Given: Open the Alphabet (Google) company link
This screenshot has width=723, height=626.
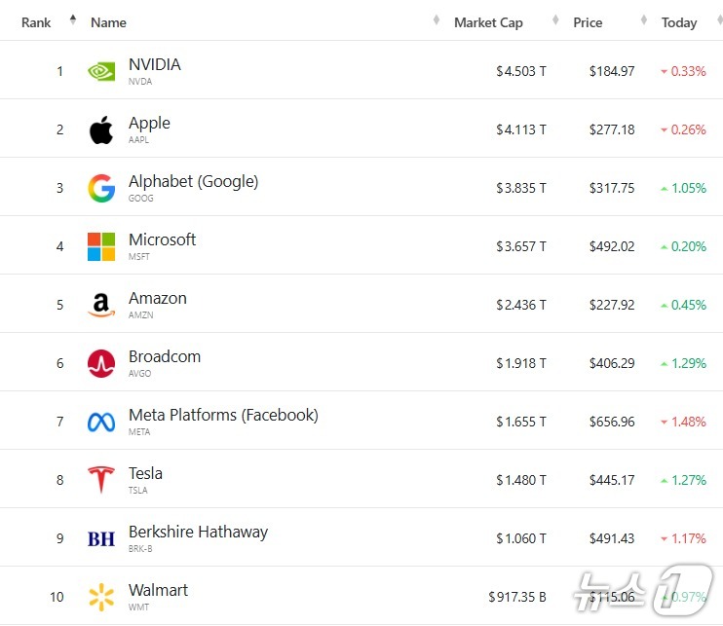Looking at the screenshot, I should point(193,182).
